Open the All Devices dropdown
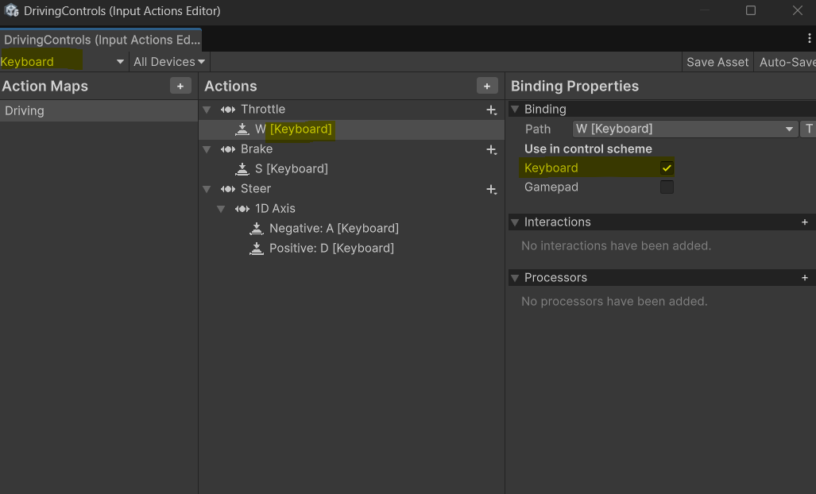 pyautogui.click(x=168, y=62)
